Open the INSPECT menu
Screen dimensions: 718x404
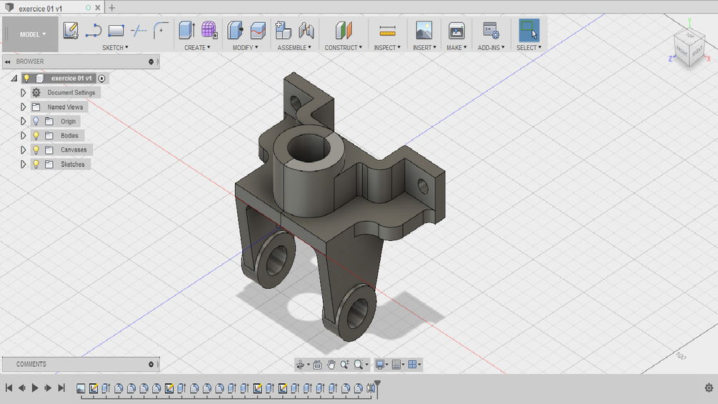pyautogui.click(x=387, y=48)
